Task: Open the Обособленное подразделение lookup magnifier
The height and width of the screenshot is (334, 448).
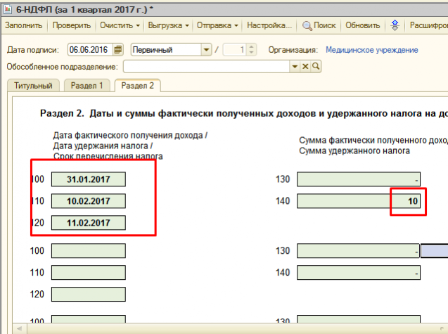Action: (x=316, y=67)
